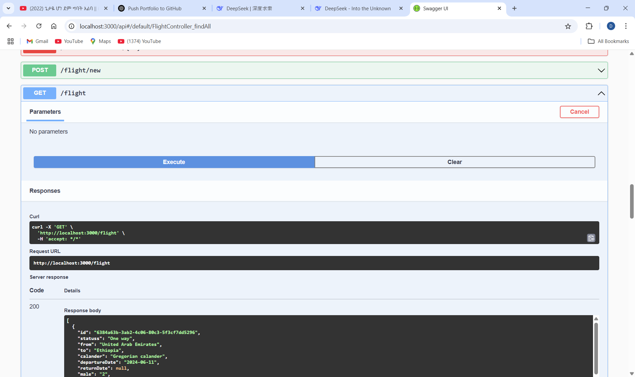Clear the response results
This screenshot has width=635, height=377.
(455, 162)
